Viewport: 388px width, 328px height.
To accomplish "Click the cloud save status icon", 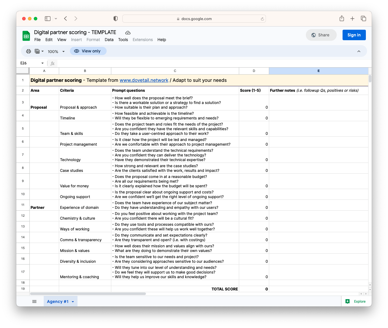I will pos(128,32).
